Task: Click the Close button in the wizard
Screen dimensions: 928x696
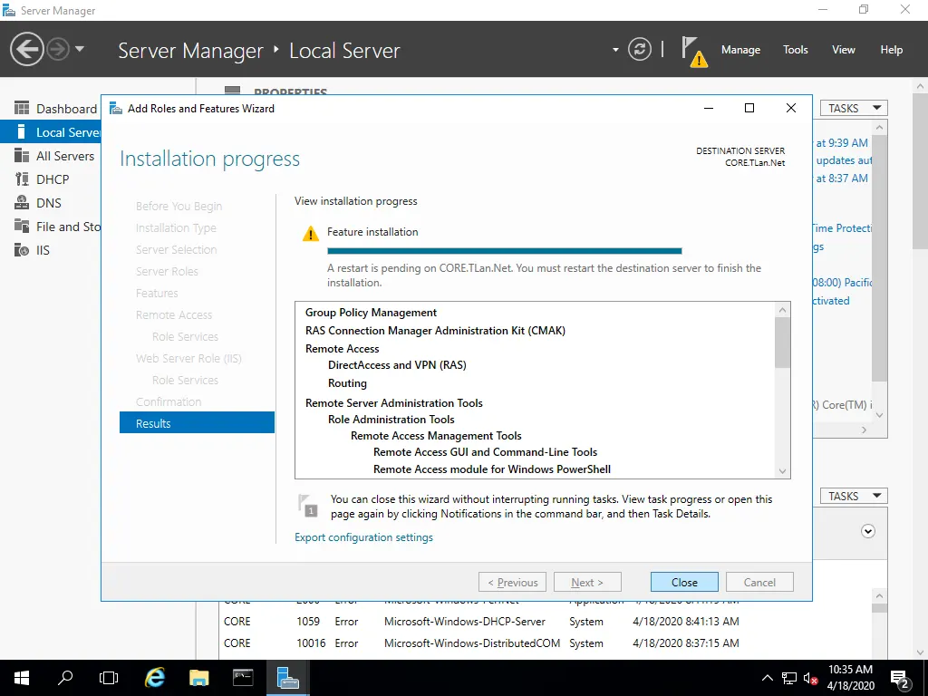Action: 684,583
